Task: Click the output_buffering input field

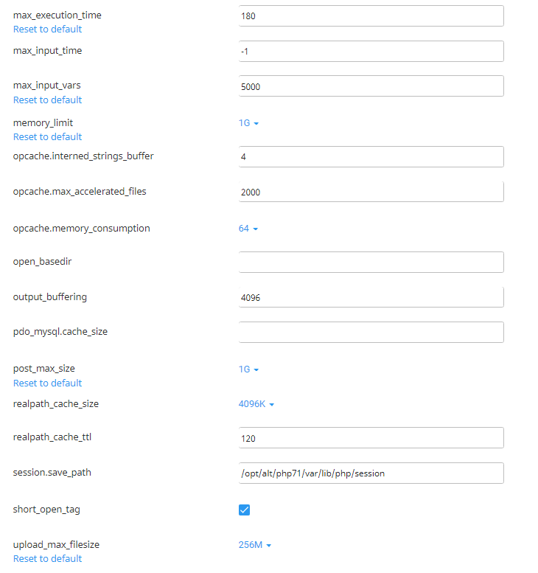Action: (x=371, y=297)
